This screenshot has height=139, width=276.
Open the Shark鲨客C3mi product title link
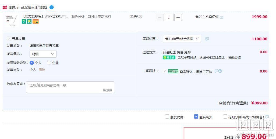click(45, 16)
